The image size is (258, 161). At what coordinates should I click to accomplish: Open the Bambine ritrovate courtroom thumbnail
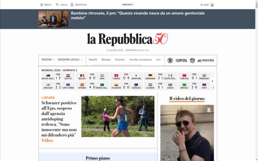click(53, 19)
